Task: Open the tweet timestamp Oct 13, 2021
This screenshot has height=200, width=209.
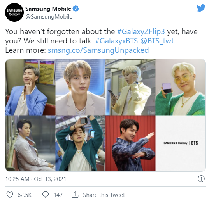Action: pos(50,179)
